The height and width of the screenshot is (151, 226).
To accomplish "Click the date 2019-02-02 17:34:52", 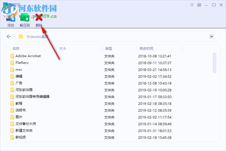I will click(155, 76).
